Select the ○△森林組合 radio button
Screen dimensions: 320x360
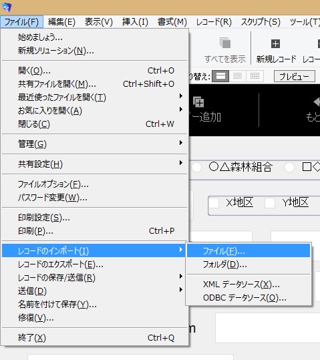tap(196, 168)
